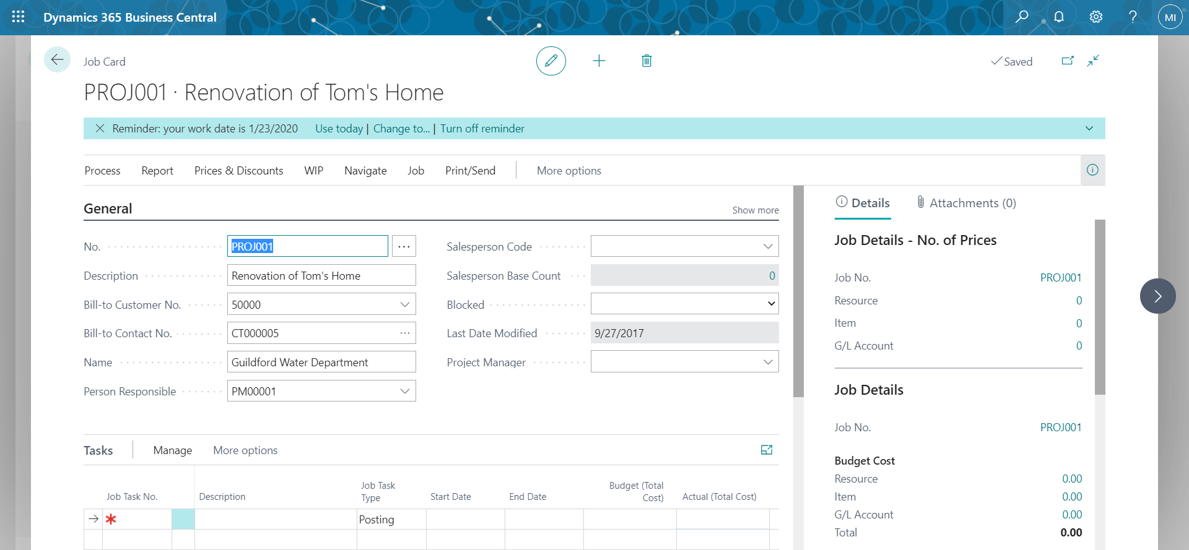The height and width of the screenshot is (550, 1189).
Task: Click the General section heading
Action: pyautogui.click(x=108, y=208)
